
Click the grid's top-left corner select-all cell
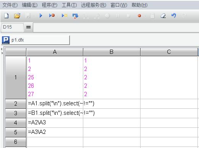pos(16,52)
